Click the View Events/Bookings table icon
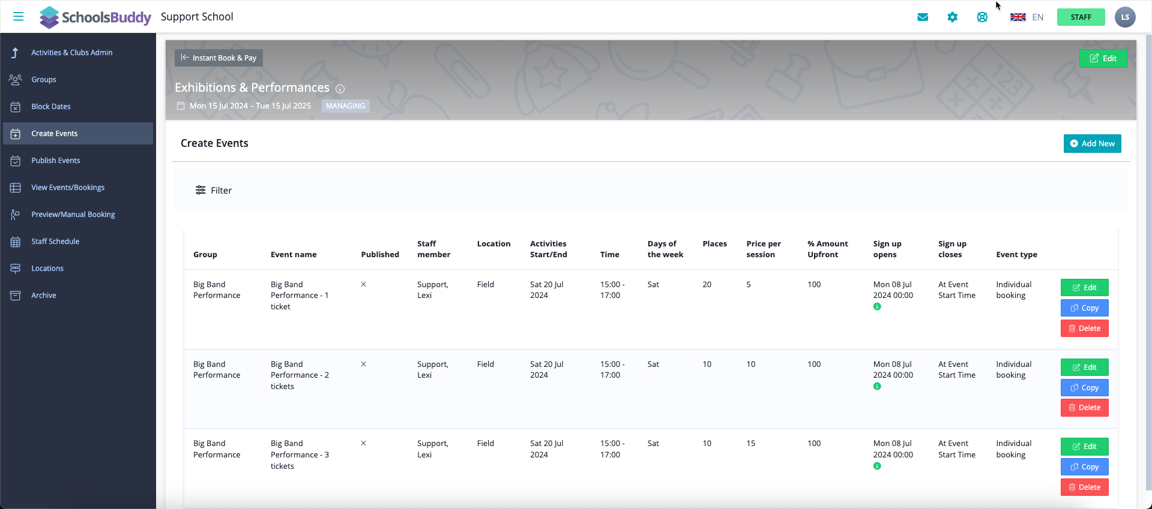 [x=16, y=188]
